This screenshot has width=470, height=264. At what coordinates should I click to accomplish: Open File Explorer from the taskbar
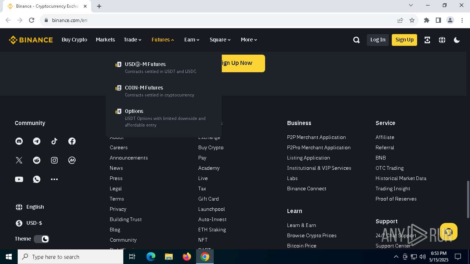(x=169, y=257)
